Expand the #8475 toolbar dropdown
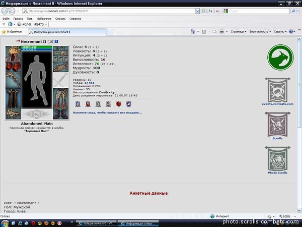The image size is (302, 227). pyautogui.click(x=46, y=24)
